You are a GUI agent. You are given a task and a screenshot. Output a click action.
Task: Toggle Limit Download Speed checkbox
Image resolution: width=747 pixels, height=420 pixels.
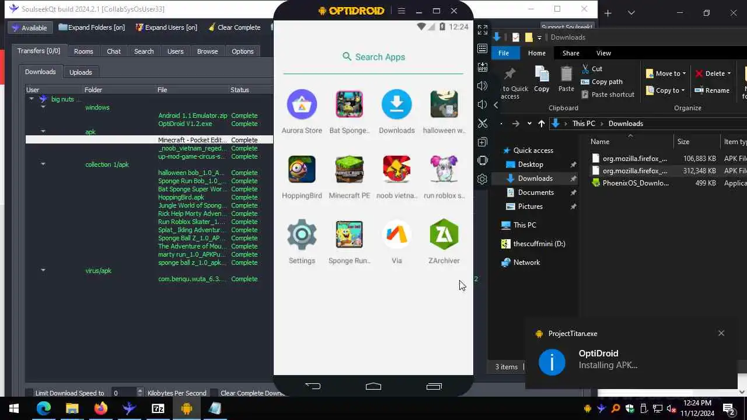point(29,393)
